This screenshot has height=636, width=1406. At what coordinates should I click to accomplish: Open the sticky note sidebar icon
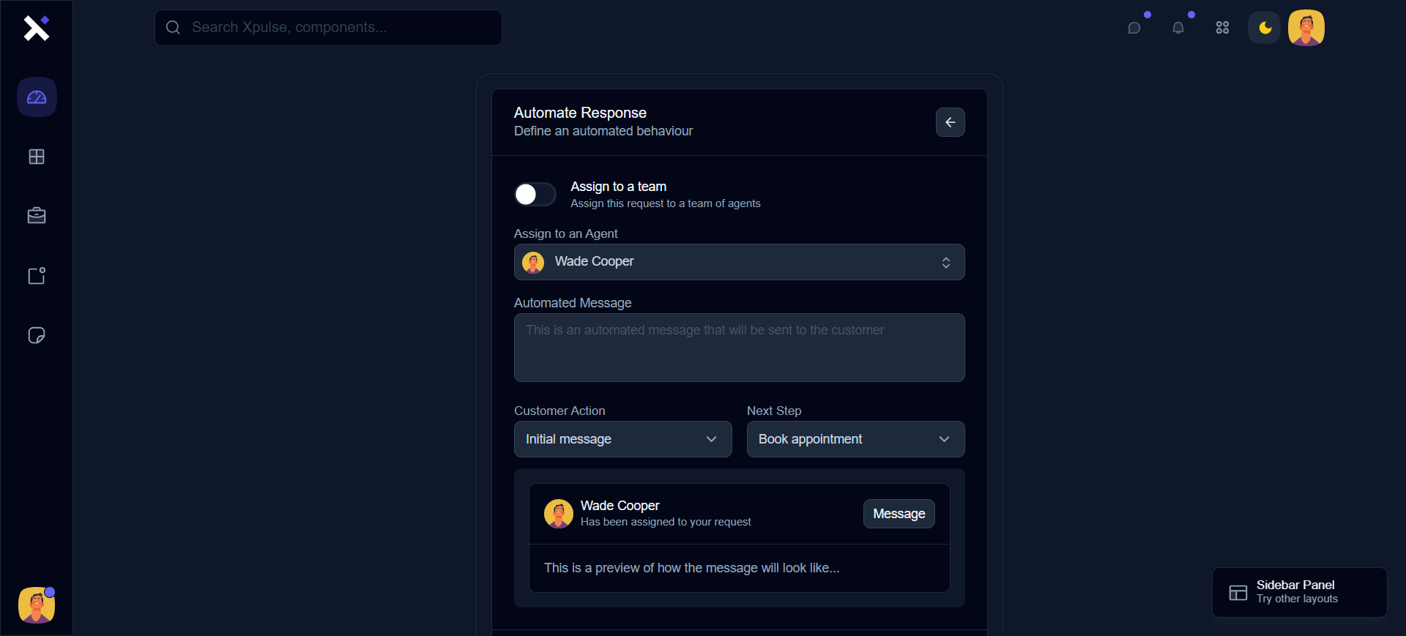[x=37, y=335]
